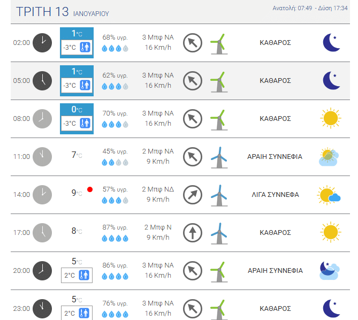358x320 pixels.
Task: Click the north wind arrow at 17:00
Action: click(192, 233)
